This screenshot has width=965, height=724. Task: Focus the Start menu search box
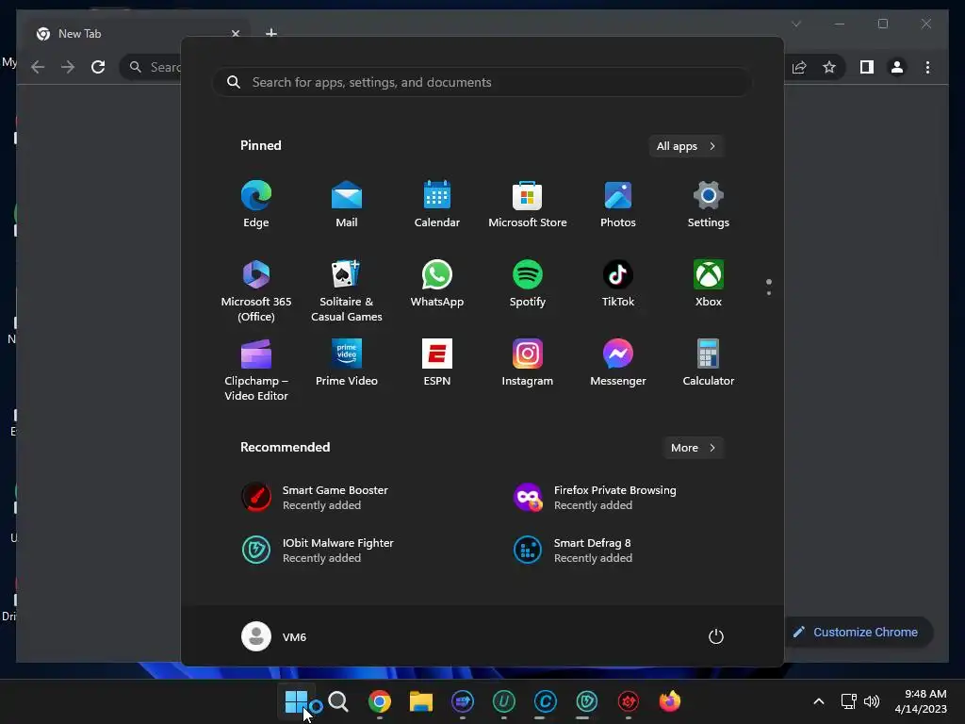tap(482, 83)
